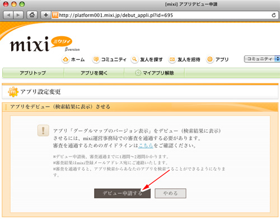Click the house icon beside ホーム

pyautogui.click(x=66, y=60)
